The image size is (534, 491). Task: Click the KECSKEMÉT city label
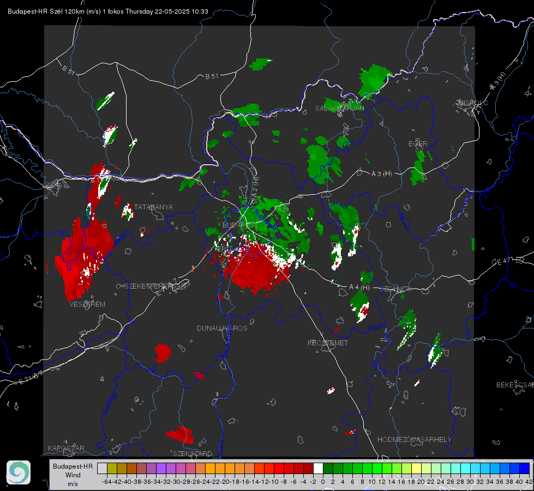(328, 343)
